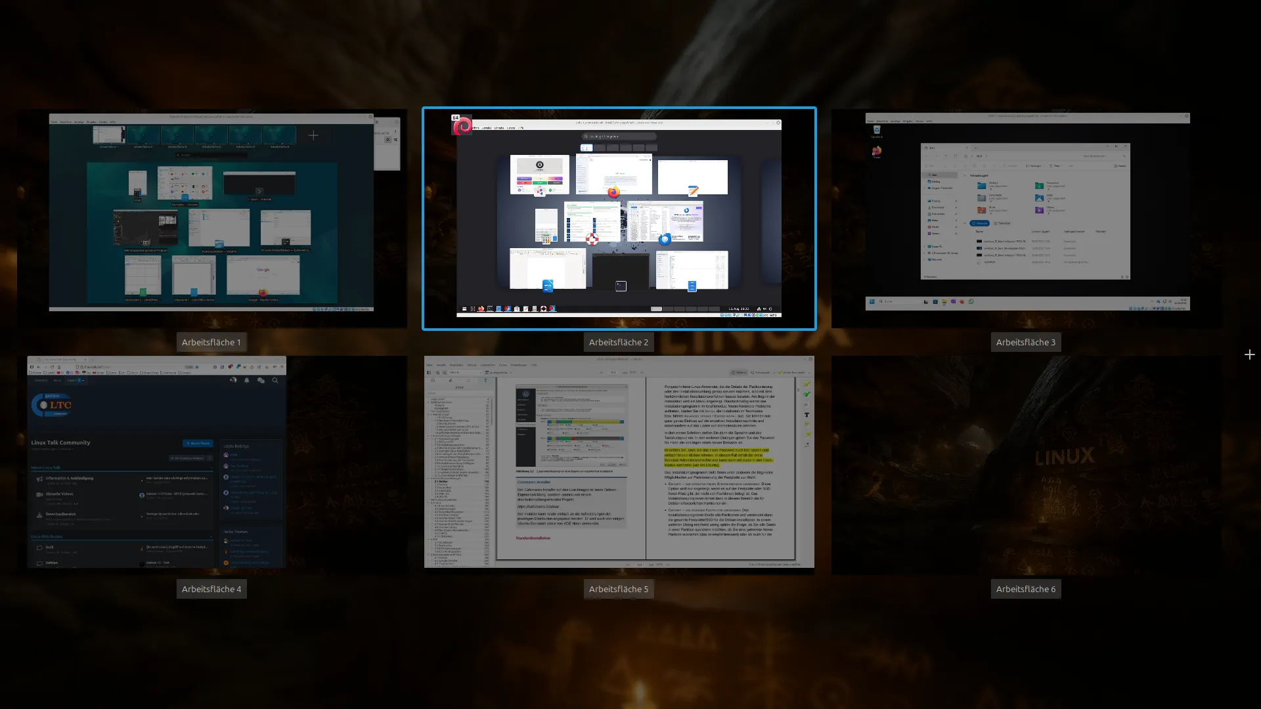Viewport: 1261px width, 709px height.
Task: Click the lifebuoy help icon in the Debian VM preview
Action: click(592, 240)
